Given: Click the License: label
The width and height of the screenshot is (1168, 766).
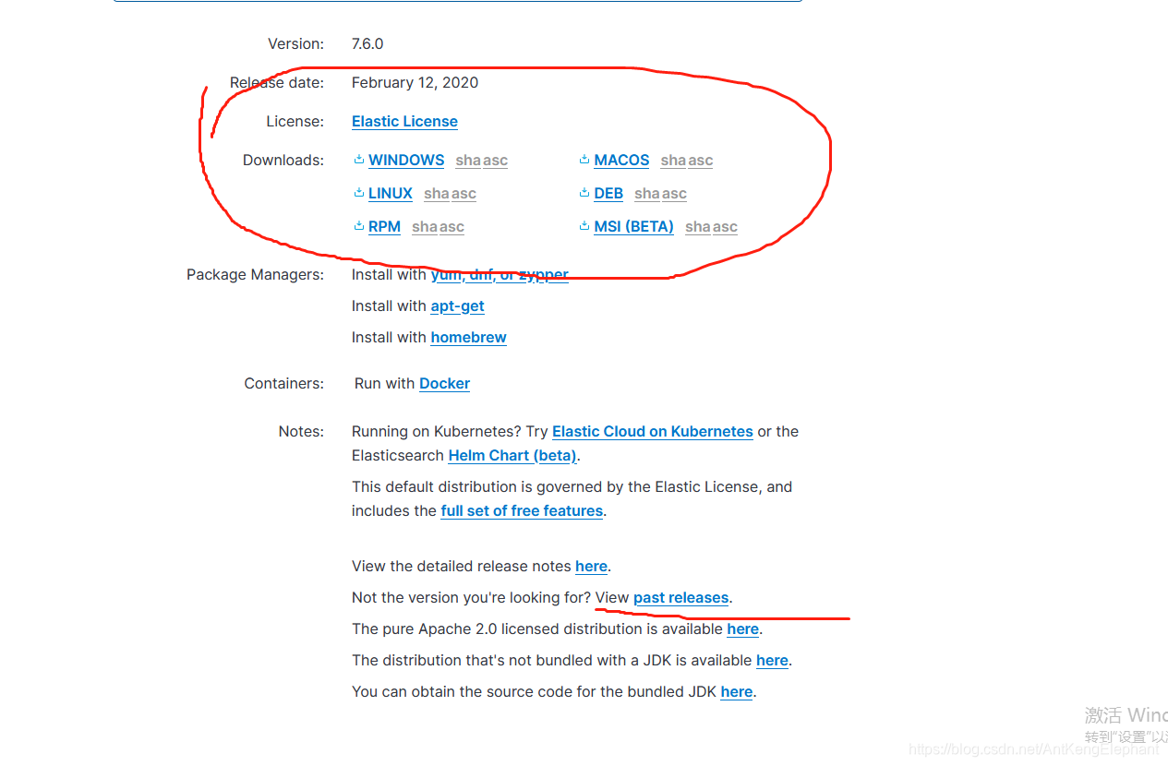Looking at the screenshot, I should (295, 122).
